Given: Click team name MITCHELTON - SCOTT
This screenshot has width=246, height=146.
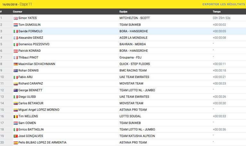Looking at the screenshot, I should click(x=135, y=18).
